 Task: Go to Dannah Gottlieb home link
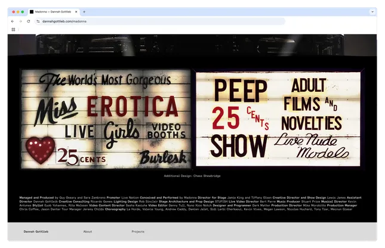(36, 231)
